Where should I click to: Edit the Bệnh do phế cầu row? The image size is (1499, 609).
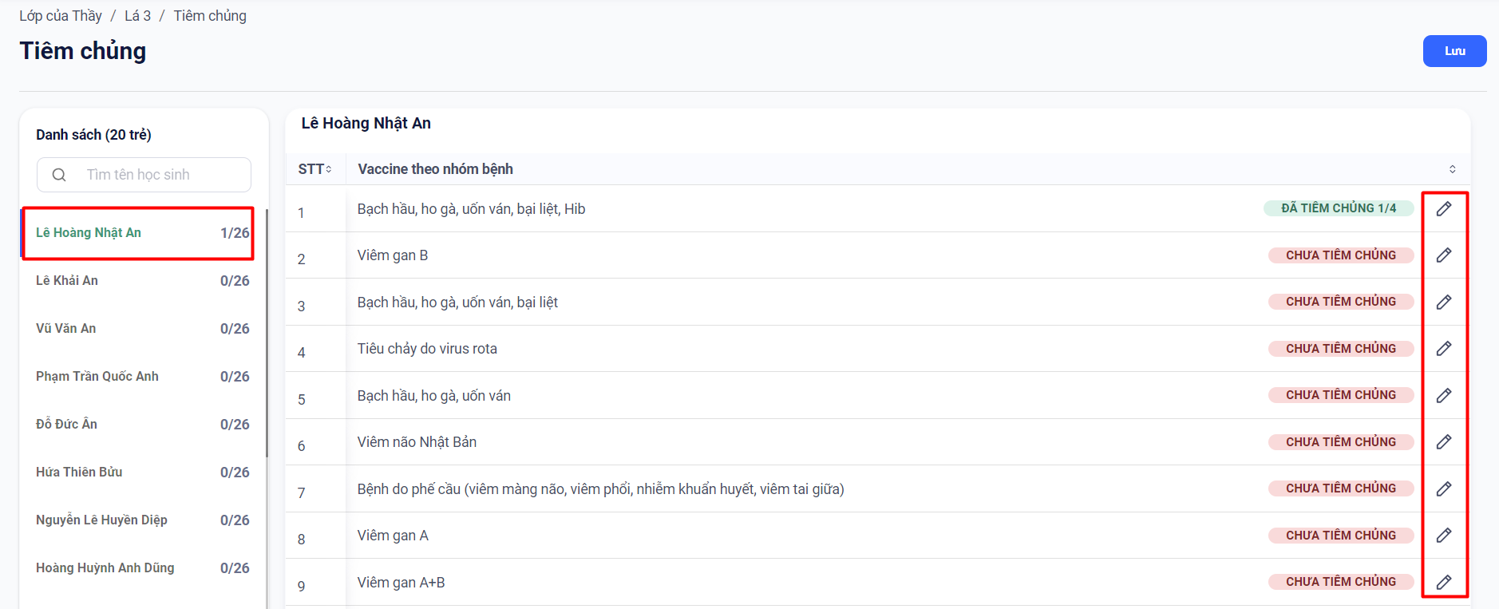(1443, 488)
